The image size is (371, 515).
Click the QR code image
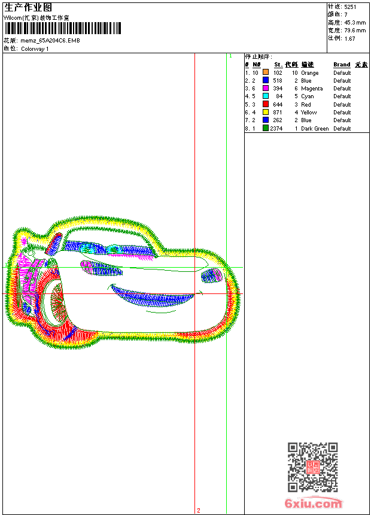pyautogui.click(x=312, y=467)
